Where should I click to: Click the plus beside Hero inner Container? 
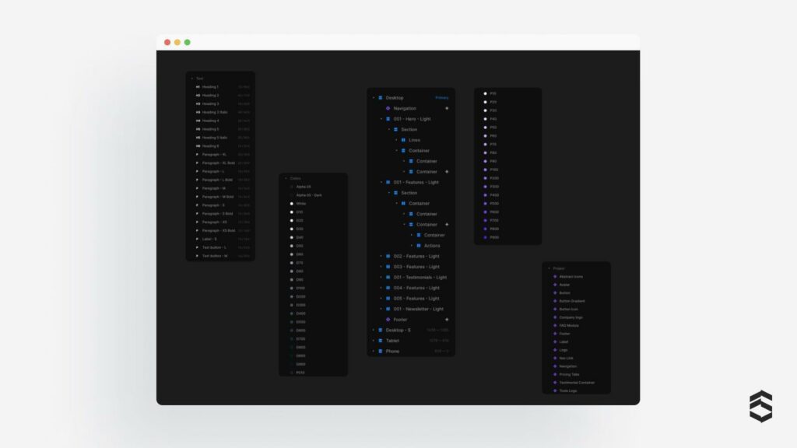pos(447,172)
